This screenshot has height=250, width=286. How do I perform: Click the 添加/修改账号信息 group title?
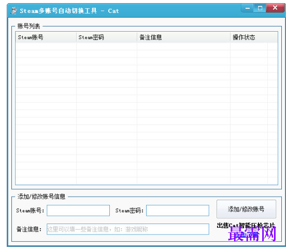[41, 197]
